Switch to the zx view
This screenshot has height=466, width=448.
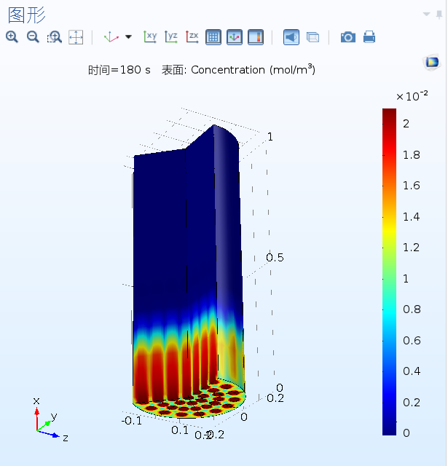click(x=192, y=37)
